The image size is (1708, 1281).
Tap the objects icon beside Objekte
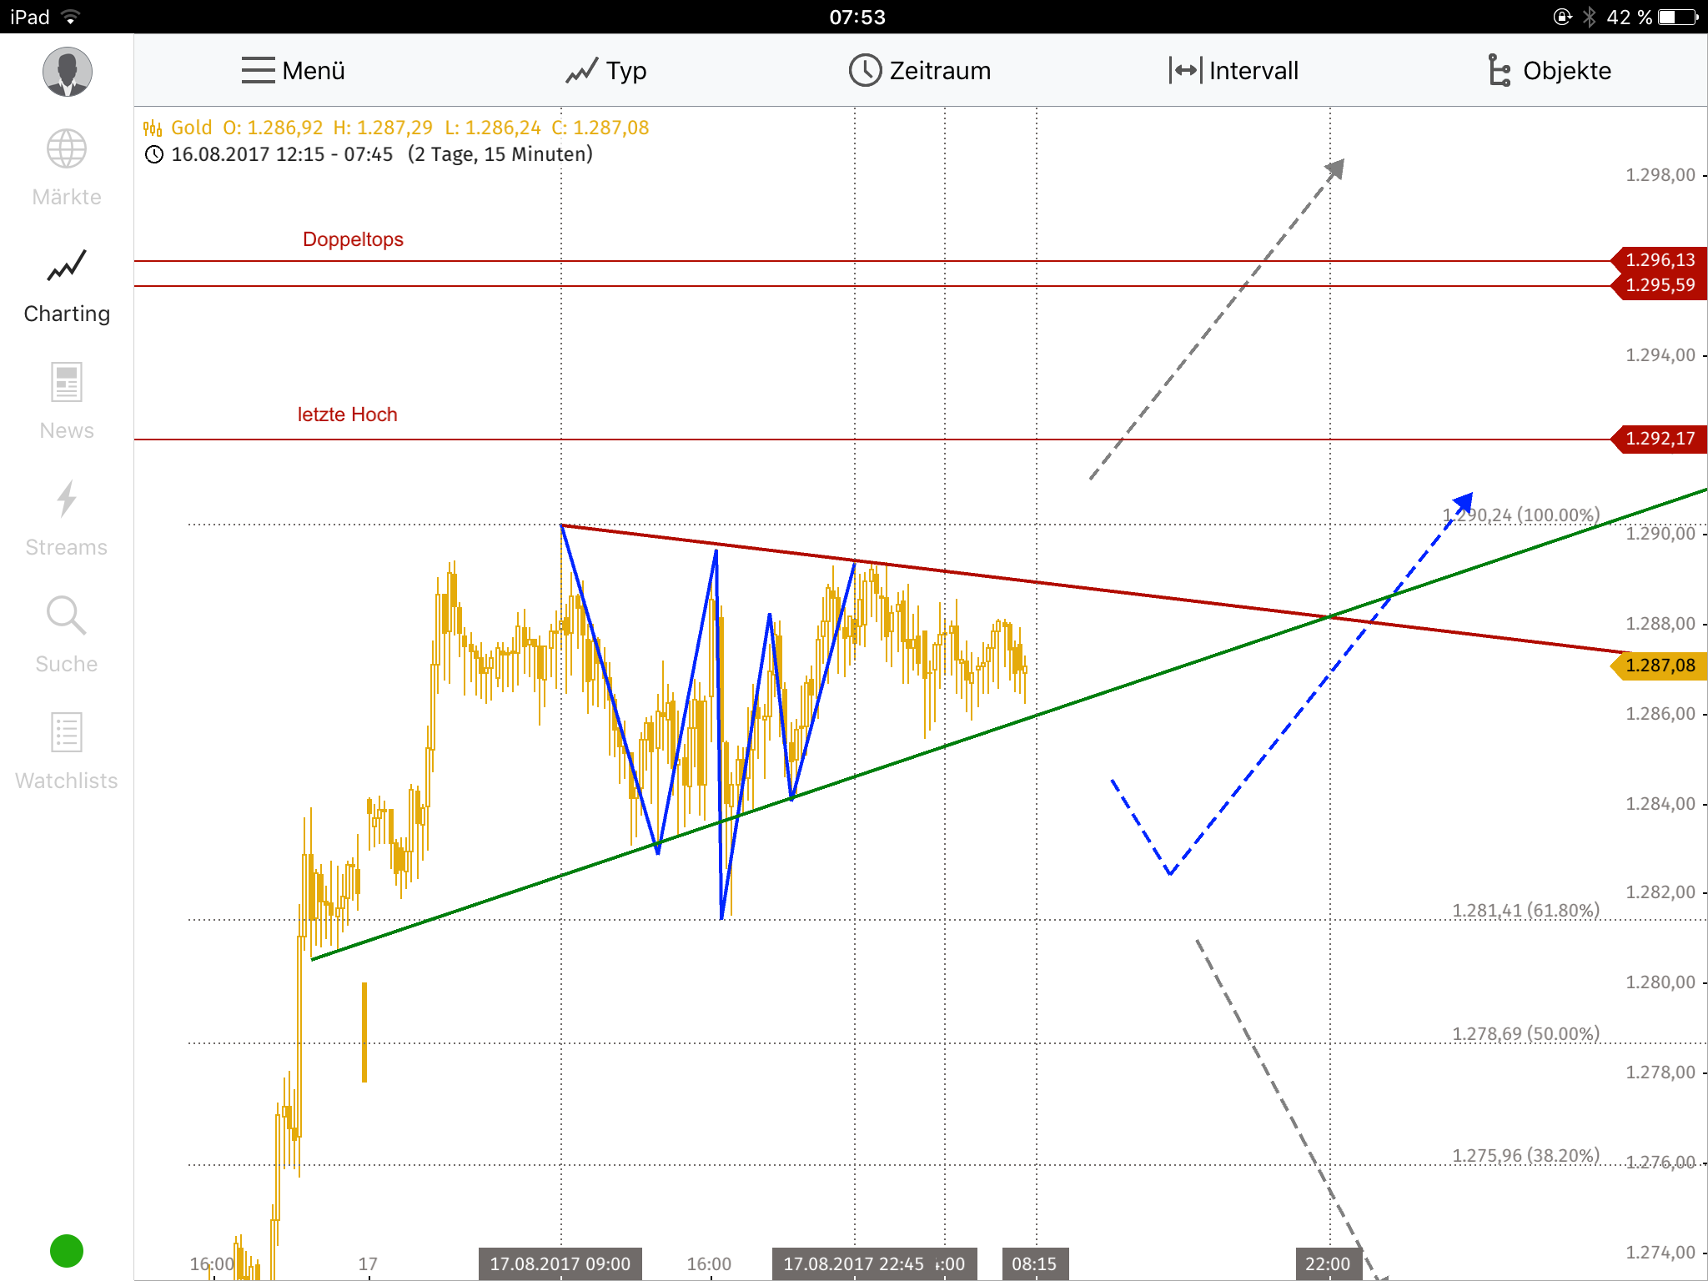click(x=1499, y=70)
